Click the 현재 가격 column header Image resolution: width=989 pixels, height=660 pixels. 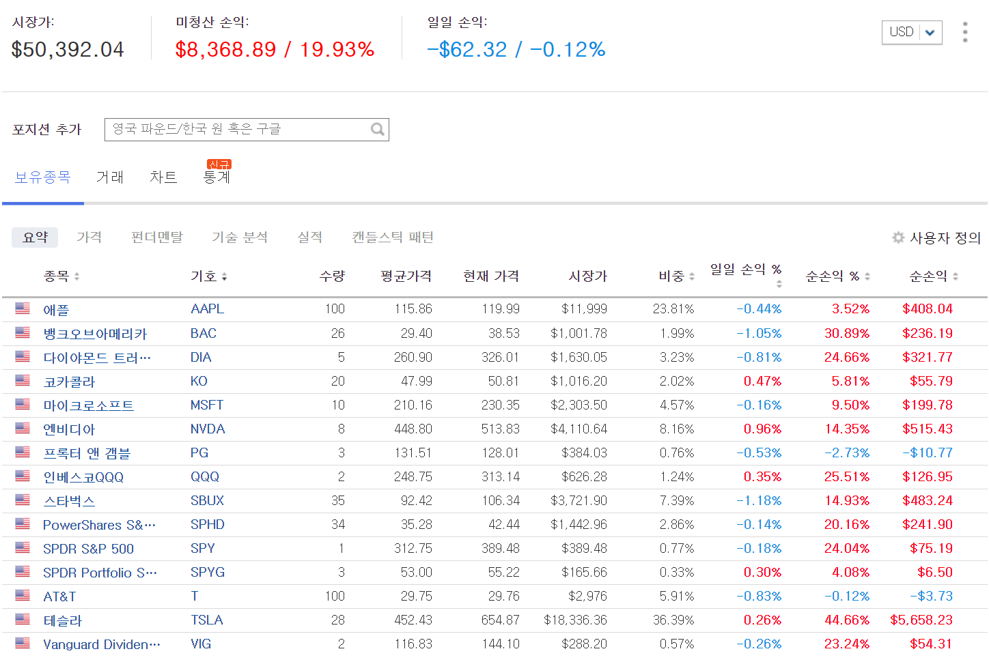491,276
